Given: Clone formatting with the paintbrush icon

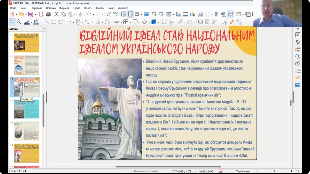Looking at the screenshot, I should [x=81, y=14].
